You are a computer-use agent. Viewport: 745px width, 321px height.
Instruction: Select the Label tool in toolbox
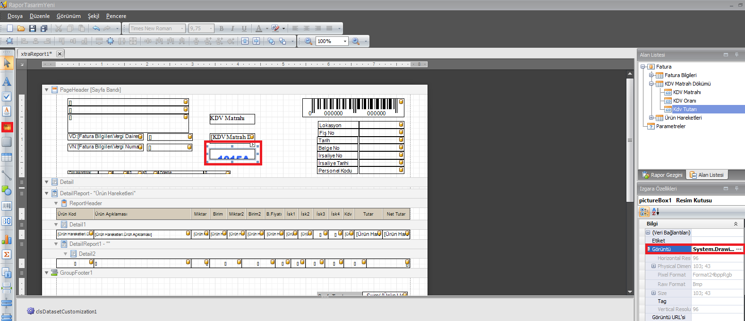[x=7, y=82]
